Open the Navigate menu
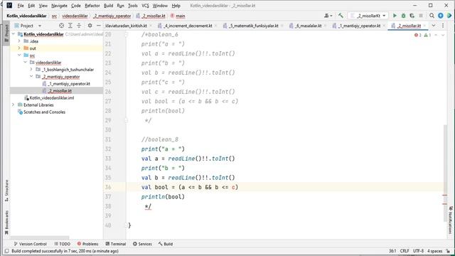 [x=59, y=6]
